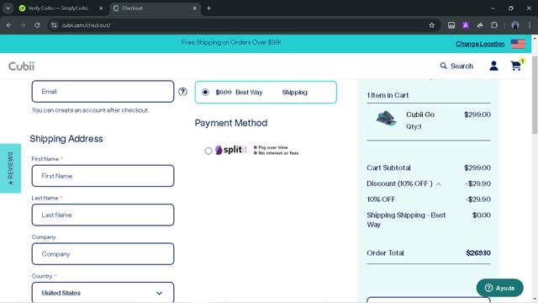The height and width of the screenshot is (303, 538).
Task: Click the Splitit logo
Action: click(231, 150)
